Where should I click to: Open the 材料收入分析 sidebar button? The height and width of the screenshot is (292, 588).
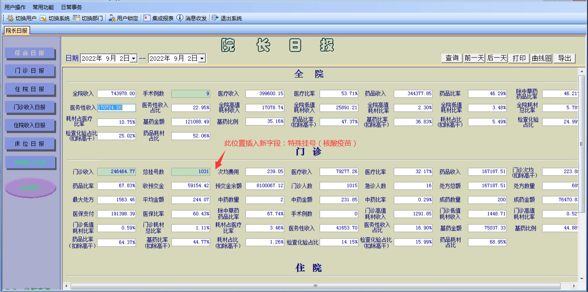click(x=30, y=162)
